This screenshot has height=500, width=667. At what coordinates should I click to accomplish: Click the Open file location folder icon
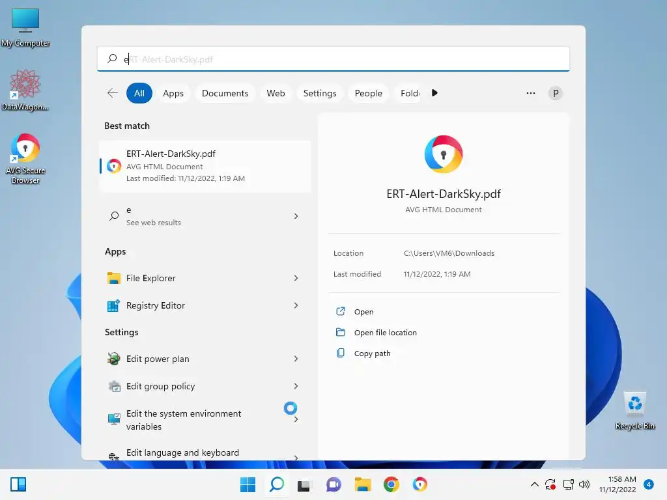340,332
